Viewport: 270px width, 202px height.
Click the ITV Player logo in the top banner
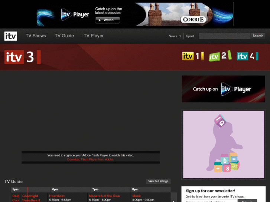coord(75,14)
